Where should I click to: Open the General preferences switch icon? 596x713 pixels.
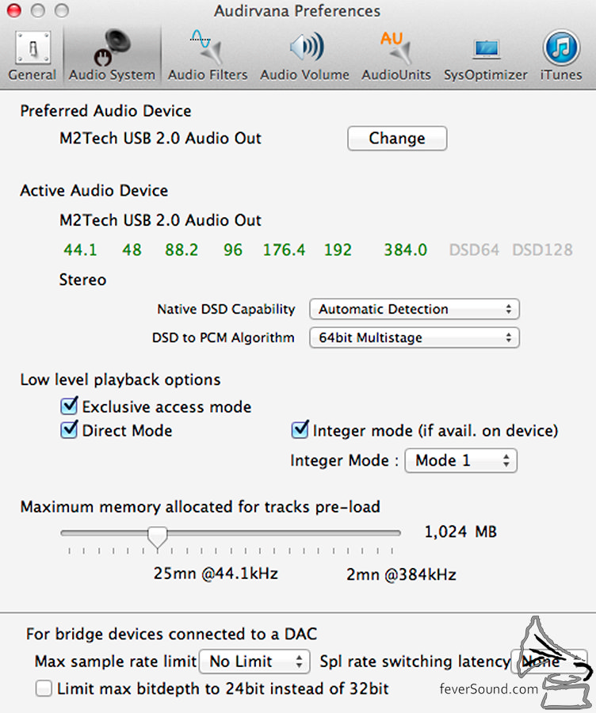point(32,48)
